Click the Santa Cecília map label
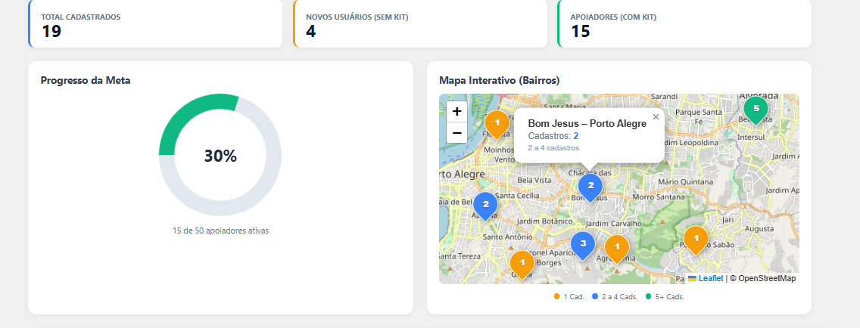The height and width of the screenshot is (328, 860). (516, 196)
